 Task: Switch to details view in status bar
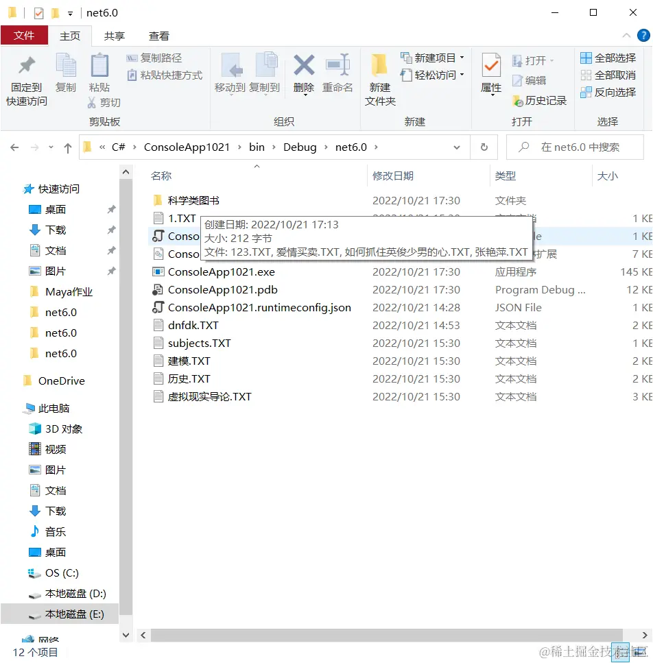click(x=622, y=653)
